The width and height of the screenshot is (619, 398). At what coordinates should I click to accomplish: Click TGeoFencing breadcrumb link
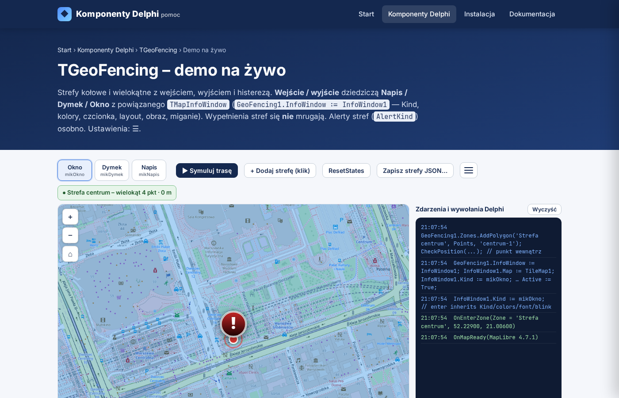point(158,50)
